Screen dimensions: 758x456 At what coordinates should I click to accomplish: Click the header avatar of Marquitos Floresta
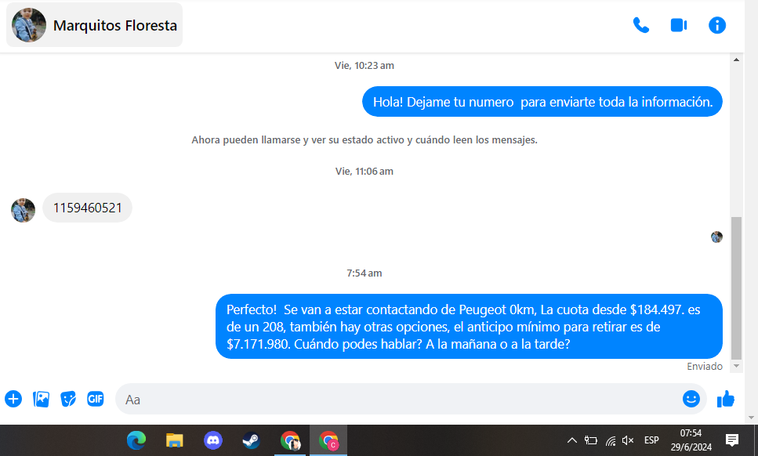pyautogui.click(x=29, y=25)
